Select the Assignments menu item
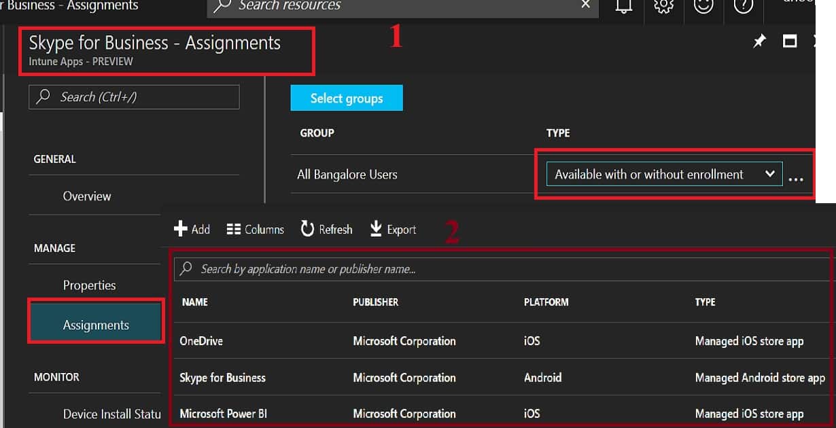Viewport: 836px width, 428px height. 96,325
